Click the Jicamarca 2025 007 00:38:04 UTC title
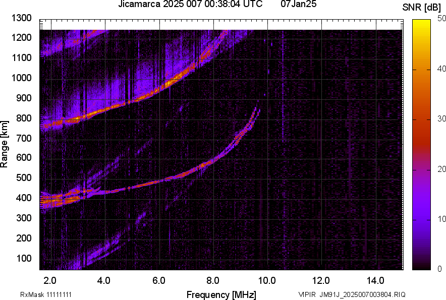This screenshot has width=446, height=300. (190, 4)
